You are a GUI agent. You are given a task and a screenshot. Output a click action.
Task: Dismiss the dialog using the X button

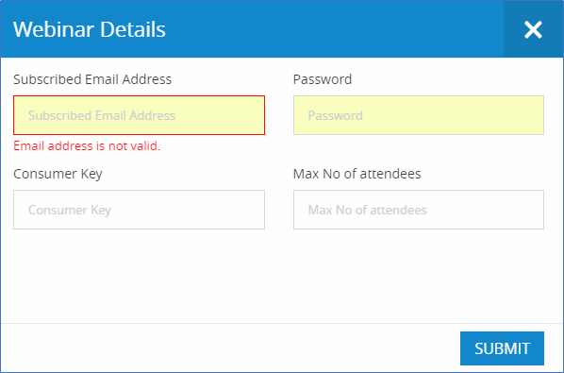534,29
